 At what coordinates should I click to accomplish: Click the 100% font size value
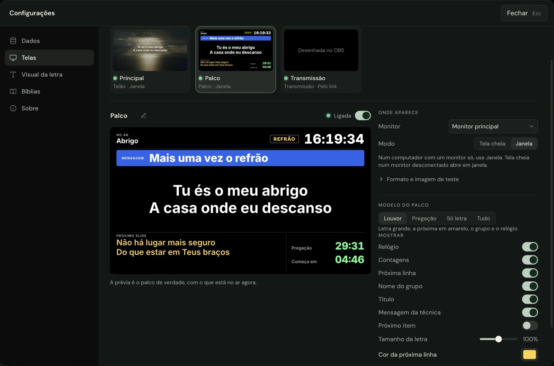(x=530, y=339)
